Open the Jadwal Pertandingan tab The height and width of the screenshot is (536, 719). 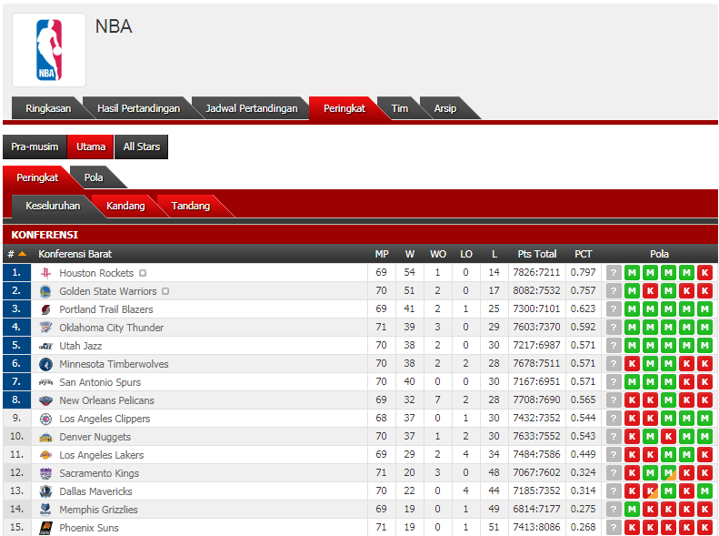[x=251, y=108]
